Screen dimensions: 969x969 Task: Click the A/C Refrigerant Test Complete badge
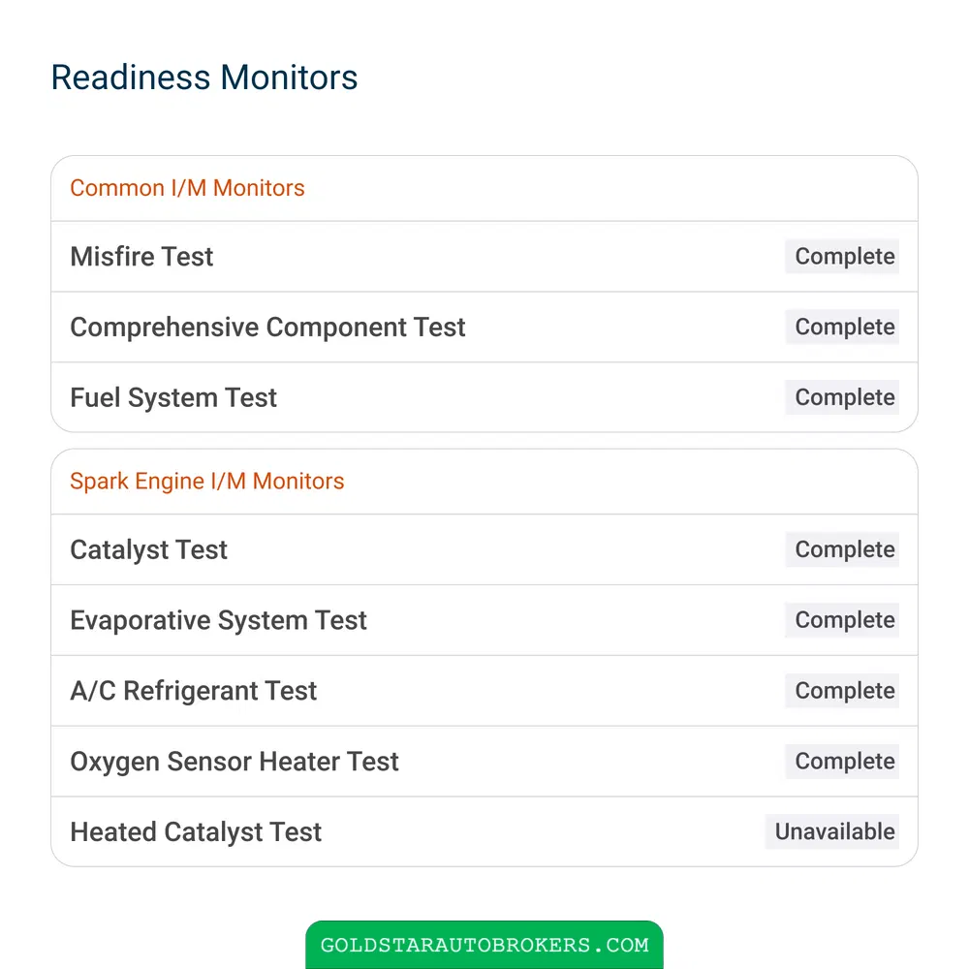842,690
